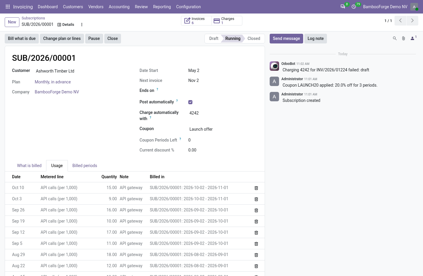Set status to Closed in statusbar
Screen dimensions: 423x276
click(x=254, y=38)
